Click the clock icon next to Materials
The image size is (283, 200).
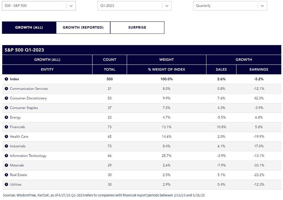click(6, 165)
